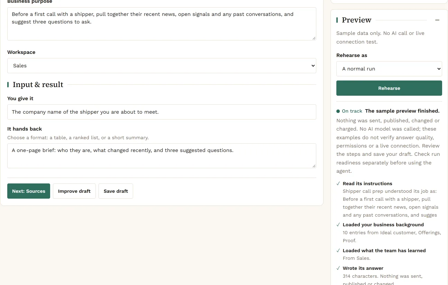Viewport: 448px width, 285px height.
Task: Click the You give it label
Action: pos(20,98)
